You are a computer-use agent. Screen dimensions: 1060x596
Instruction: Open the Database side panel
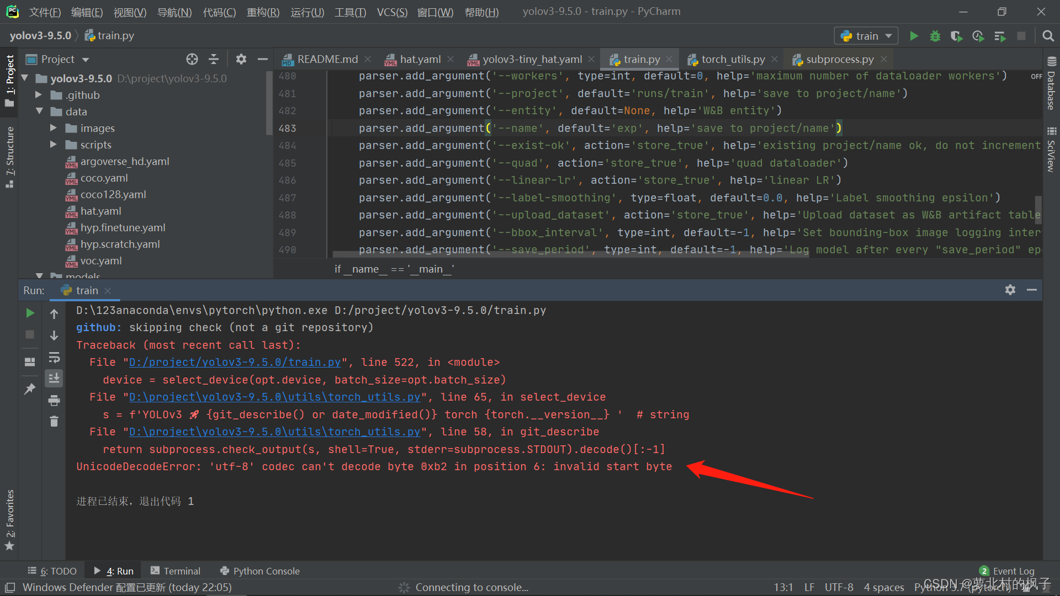[1051, 83]
